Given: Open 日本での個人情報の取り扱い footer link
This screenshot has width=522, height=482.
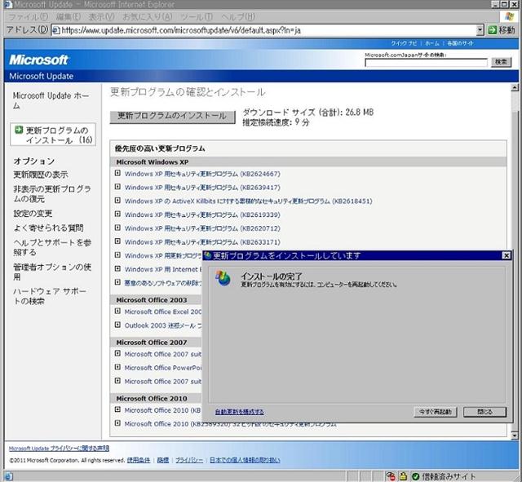Looking at the screenshot, I should click(245, 460).
